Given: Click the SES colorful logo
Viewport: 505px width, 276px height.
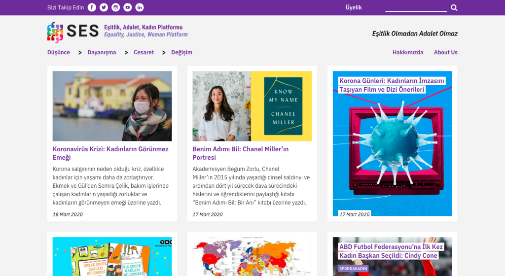Looking at the screenshot, I should [x=55, y=32].
